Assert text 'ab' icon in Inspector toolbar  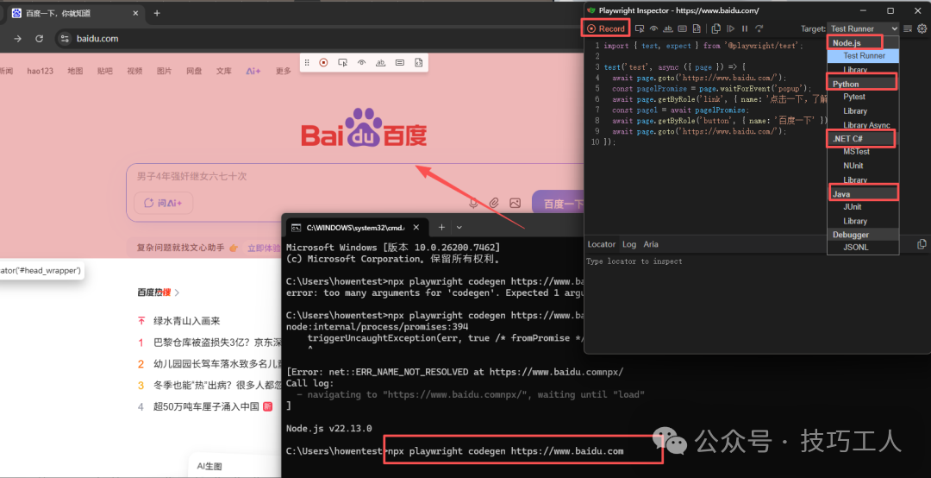(x=668, y=28)
